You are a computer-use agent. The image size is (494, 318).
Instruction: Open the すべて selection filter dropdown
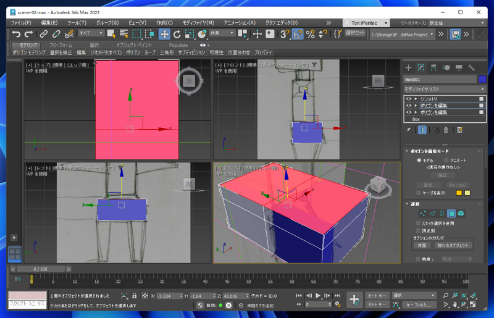click(x=91, y=33)
